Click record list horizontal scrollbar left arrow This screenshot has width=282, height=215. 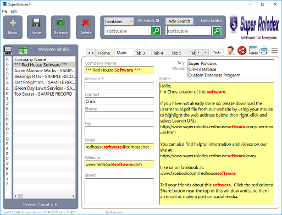pyautogui.click(x=15, y=196)
